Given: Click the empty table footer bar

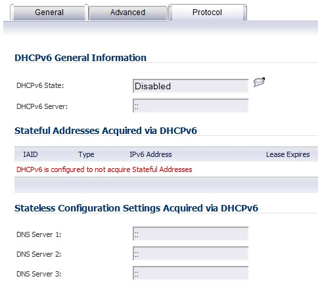Looking at the screenshot, I should click(166, 185).
